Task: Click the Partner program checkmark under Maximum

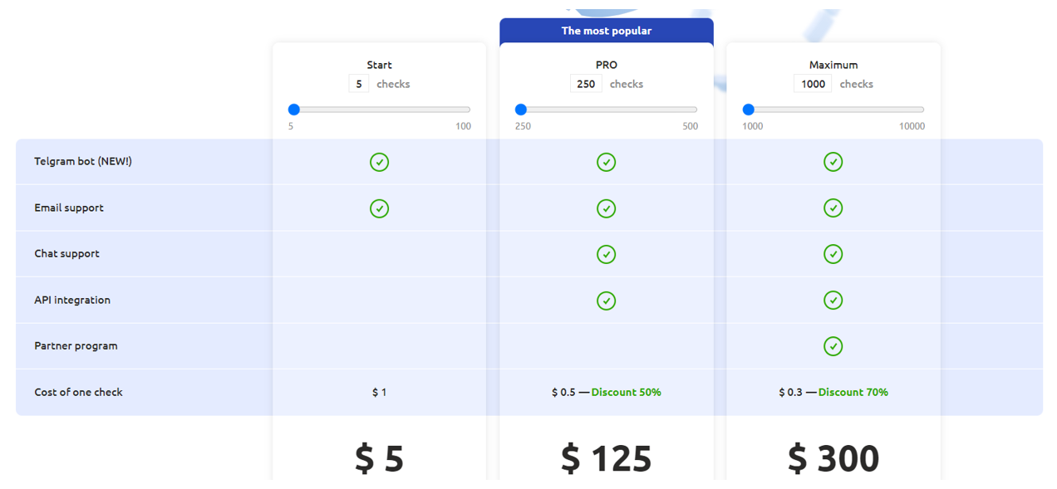Action: [833, 346]
